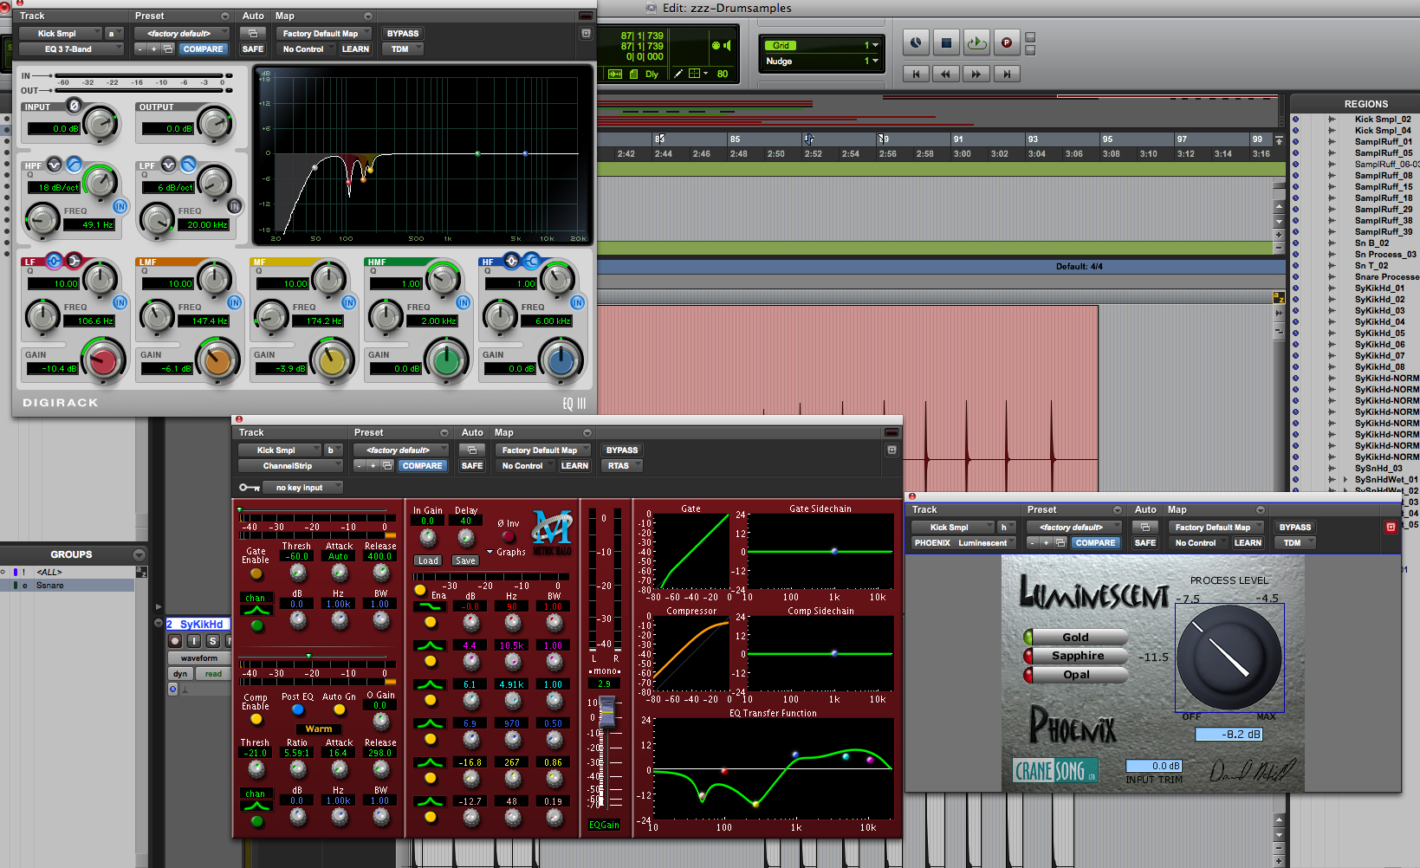Click the loop playback Play button
Viewport: 1420px width, 868px height.
(x=976, y=42)
